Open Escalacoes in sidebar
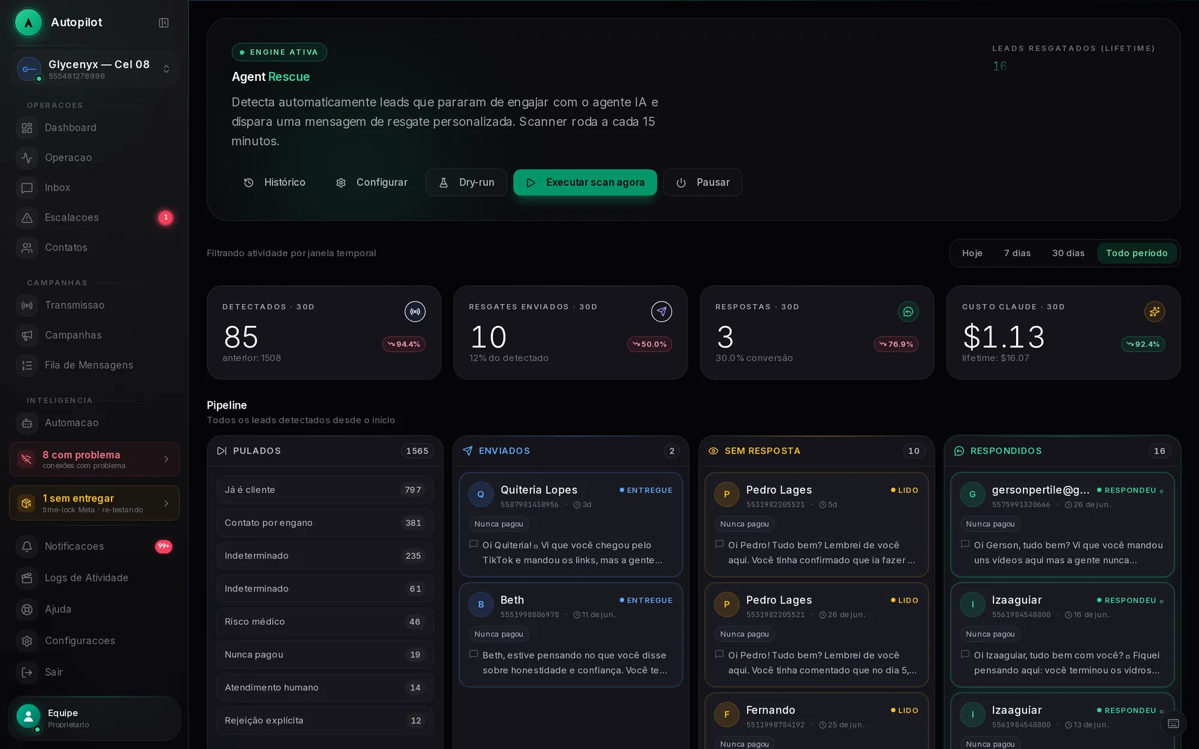The image size is (1199, 749). 95,218
